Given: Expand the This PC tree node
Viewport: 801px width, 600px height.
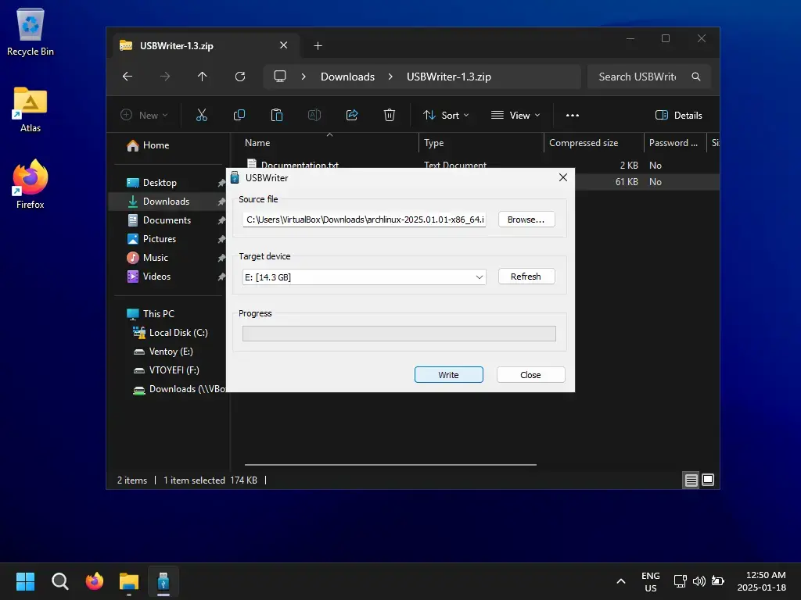Looking at the screenshot, I should (118, 313).
